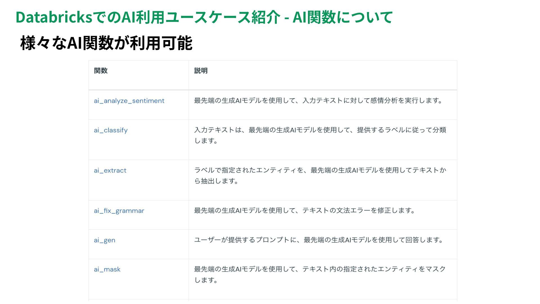Viewport: 540px width, 304px height.
Task: Click the ら抽出します。 text line
Action: pyautogui.click(x=217, y=181)
